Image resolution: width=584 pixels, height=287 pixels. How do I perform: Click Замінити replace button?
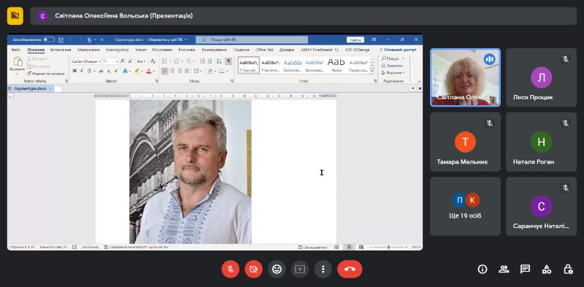coord(392,66)
